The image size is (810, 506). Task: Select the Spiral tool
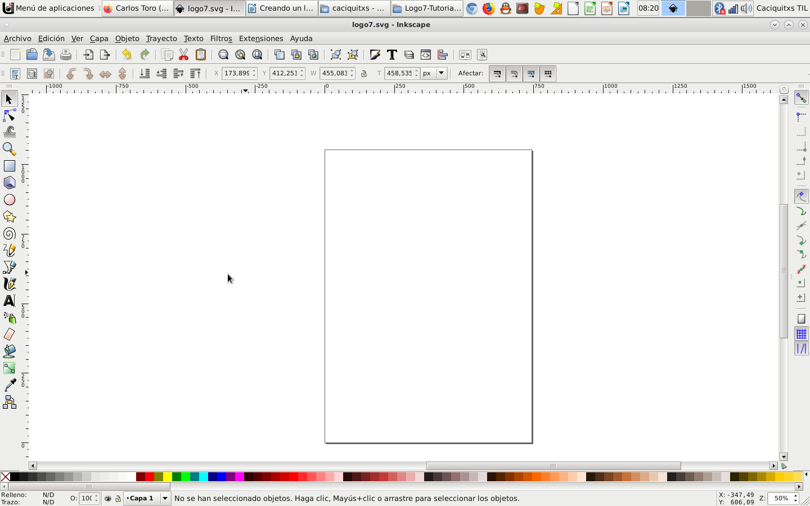tap(9, 233)
